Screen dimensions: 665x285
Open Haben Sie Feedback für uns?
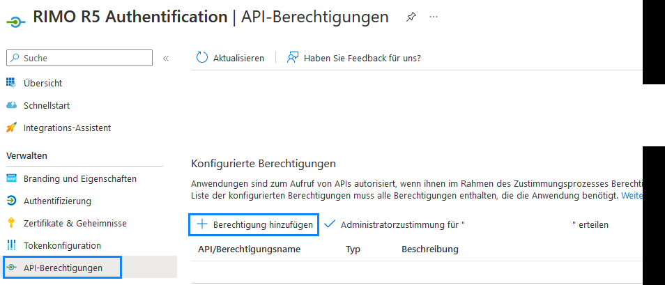pos(362,58)
